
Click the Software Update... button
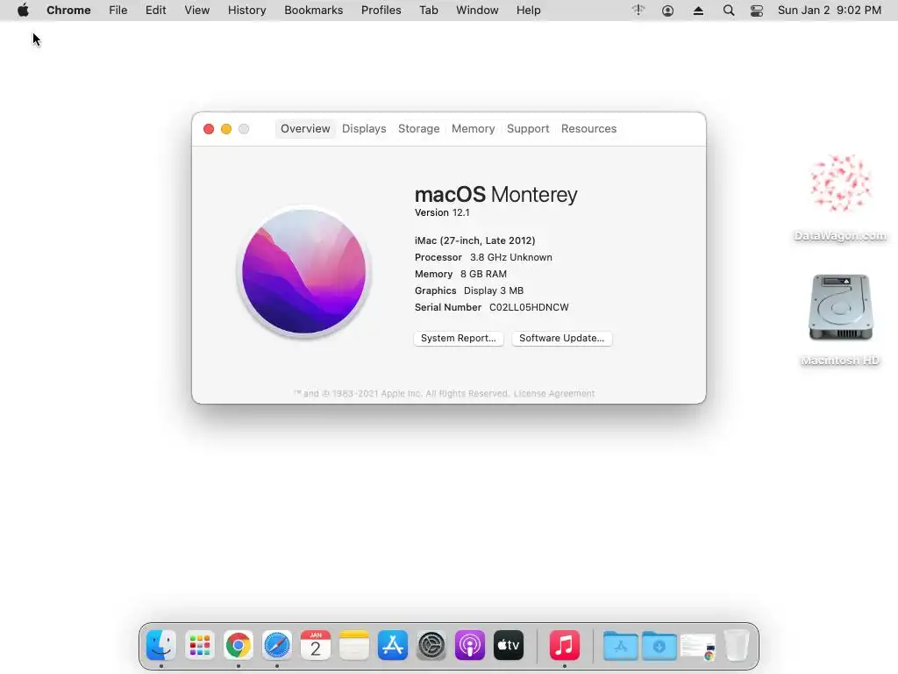(562, 338)
